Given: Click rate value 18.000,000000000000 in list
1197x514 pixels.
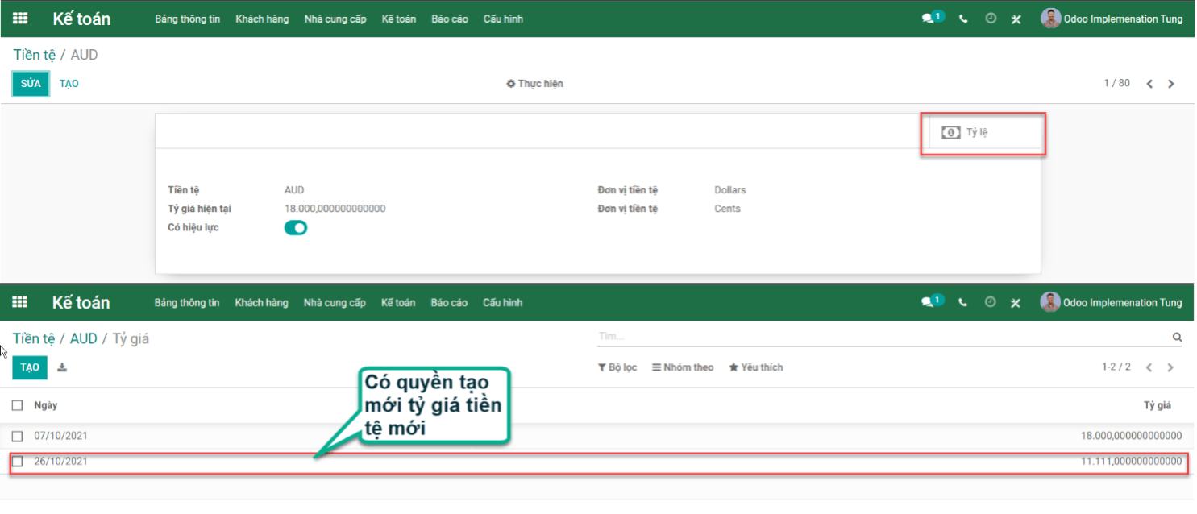Looking at the screenshot, I should click(x=1131, y=436).
